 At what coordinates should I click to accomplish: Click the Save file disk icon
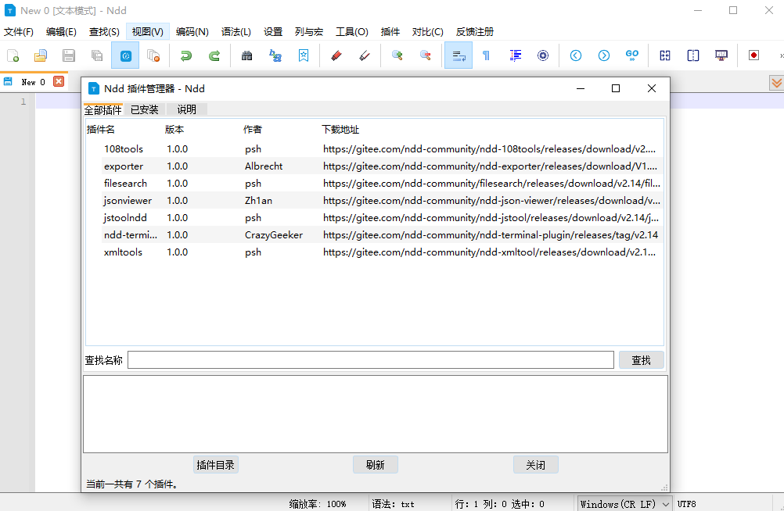pos(69,55)
